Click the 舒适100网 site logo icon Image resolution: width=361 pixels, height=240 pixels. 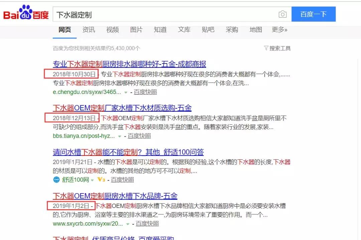(56, 179)
